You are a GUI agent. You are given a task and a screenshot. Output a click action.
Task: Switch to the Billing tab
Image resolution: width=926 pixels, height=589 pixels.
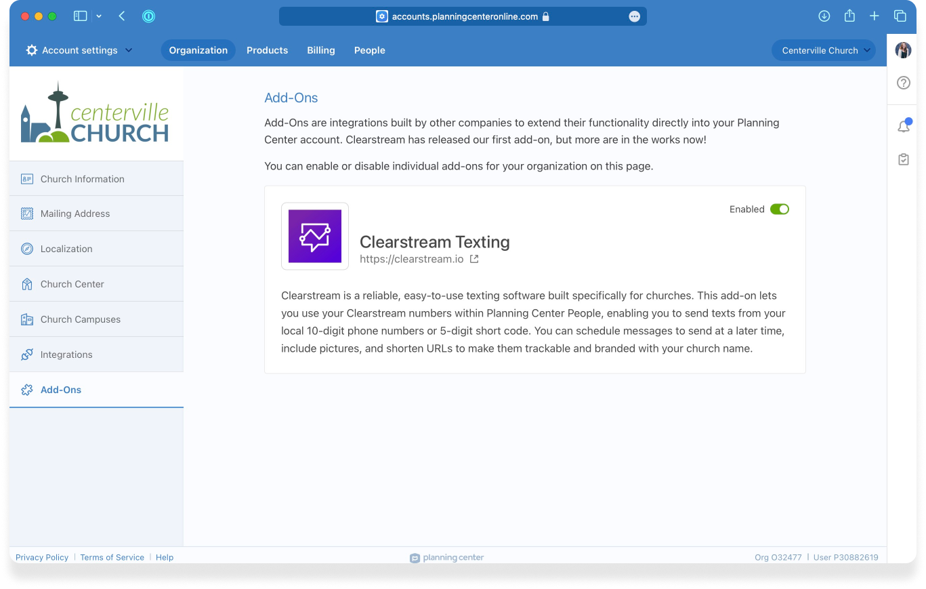[x=321, y=50]
